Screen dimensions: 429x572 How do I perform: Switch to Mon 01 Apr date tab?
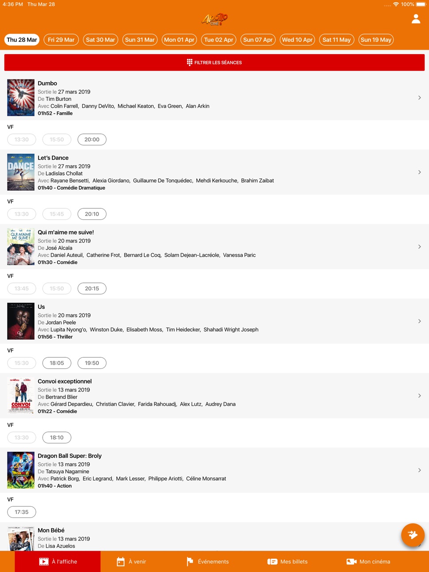[179, 40]
